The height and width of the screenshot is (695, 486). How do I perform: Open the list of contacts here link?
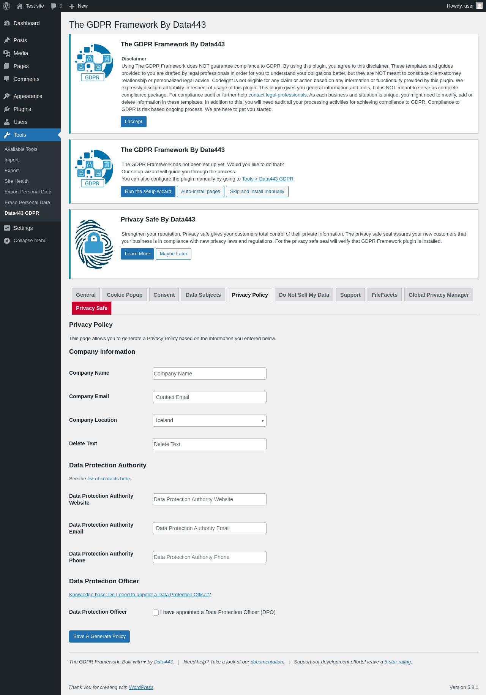109,479
